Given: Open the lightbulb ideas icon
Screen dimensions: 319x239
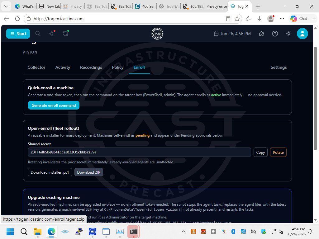Looking at the screenshot, I should click(52, 34).
